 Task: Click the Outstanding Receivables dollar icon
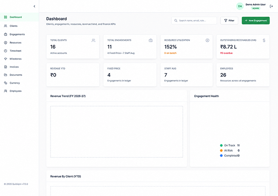point(264,41)
